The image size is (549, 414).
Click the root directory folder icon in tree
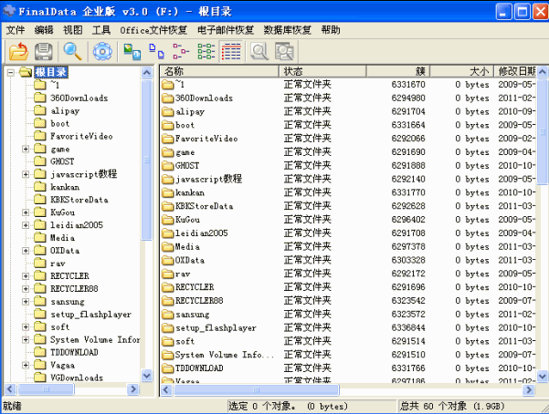(26, 72)
